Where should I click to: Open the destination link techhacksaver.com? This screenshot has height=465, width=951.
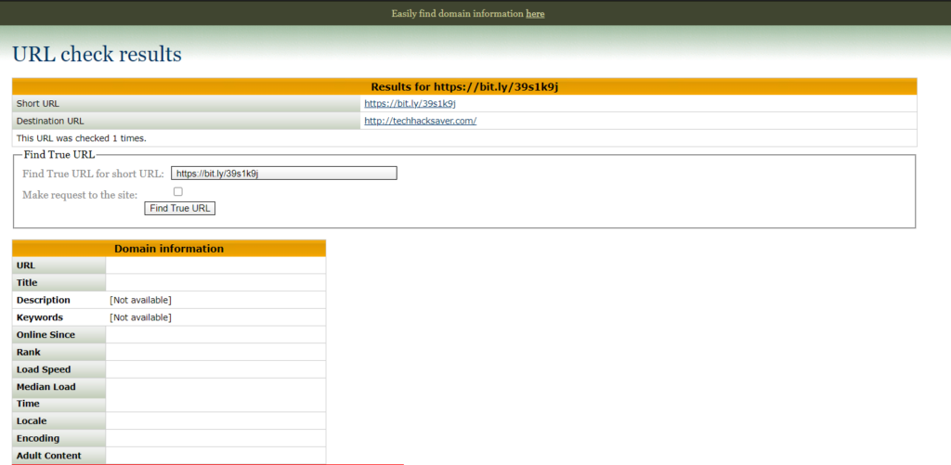pos(421,121)
